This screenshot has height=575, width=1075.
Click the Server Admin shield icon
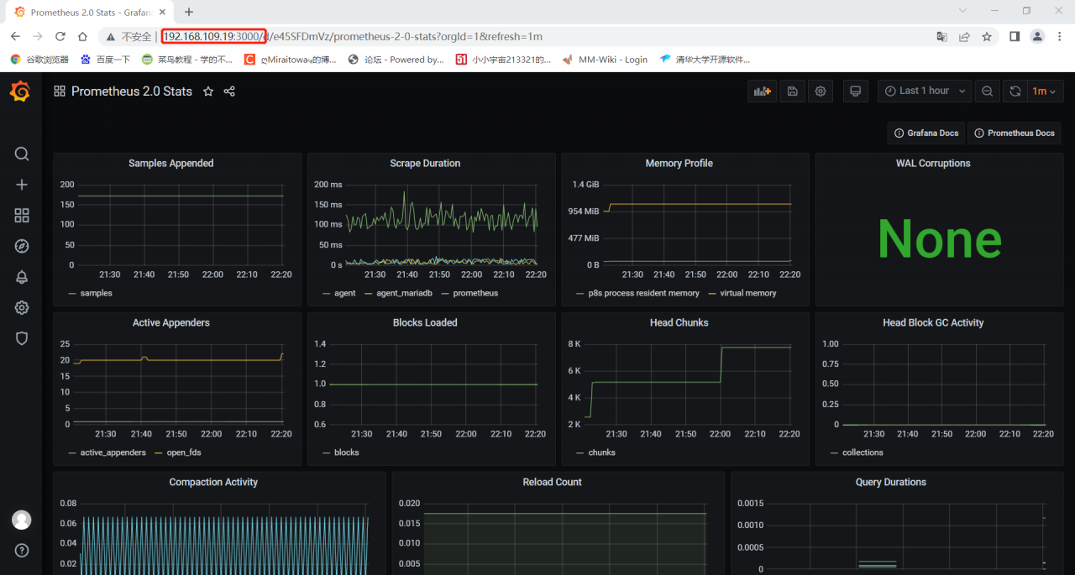pyautogui.click(x=22, y=338)
